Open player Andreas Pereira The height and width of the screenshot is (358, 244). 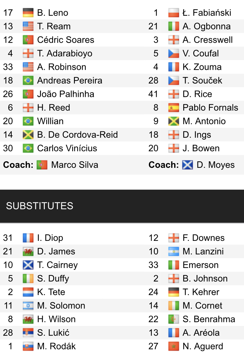70,80
